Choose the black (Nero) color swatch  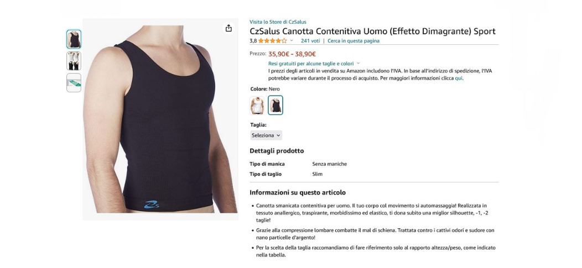coord(276,106)
